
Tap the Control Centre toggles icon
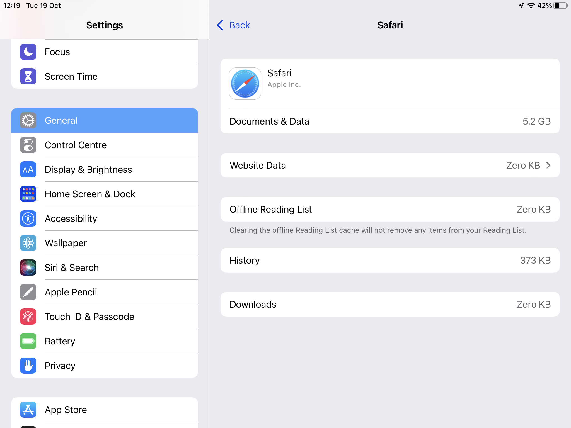(28, 145)
